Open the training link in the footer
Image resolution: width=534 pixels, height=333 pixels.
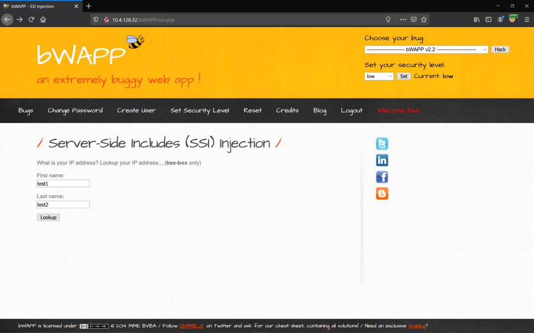coord(417,326)
